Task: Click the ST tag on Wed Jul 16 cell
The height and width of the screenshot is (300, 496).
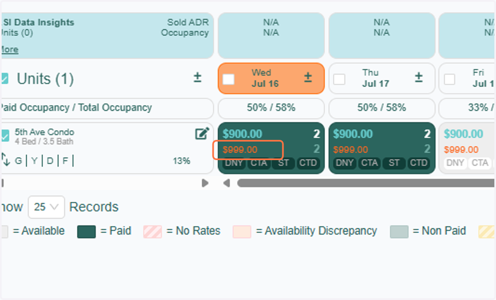Action: click(x=283, y=163)
